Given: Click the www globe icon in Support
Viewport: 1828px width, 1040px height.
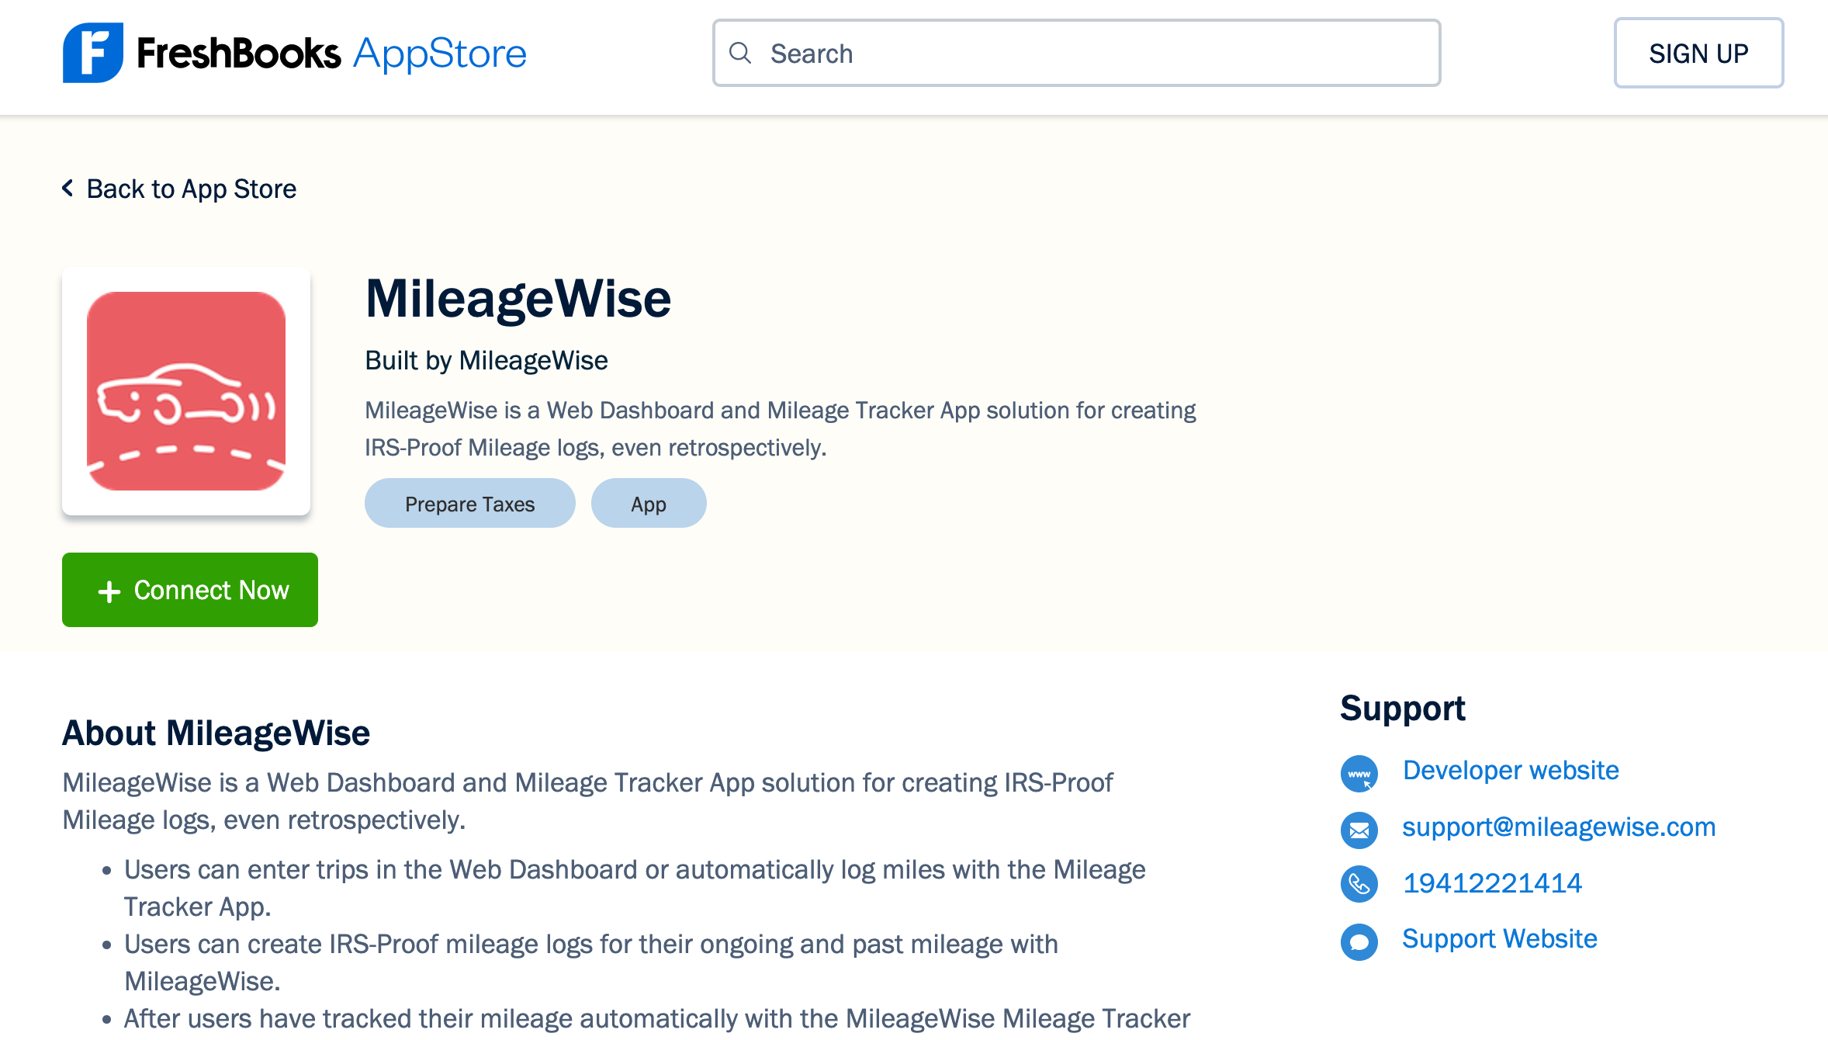Looking at the screenshot, I should tap(1359, 773).
